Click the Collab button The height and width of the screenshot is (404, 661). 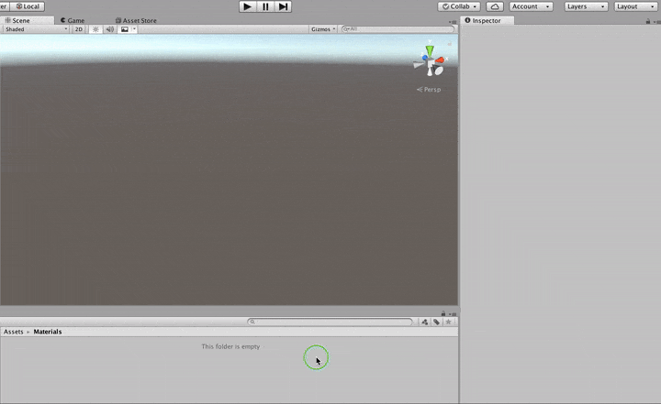click(x=459, y=6)
